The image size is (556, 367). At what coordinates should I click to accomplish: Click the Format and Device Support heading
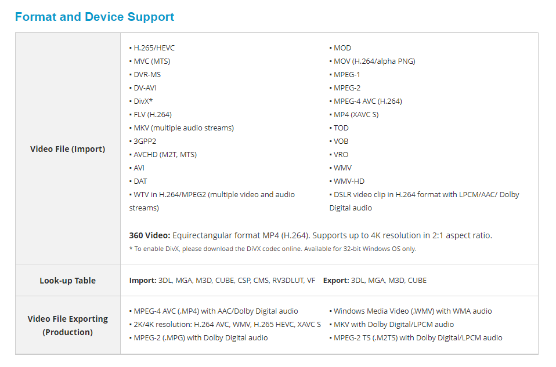click(x=95, y=17)
